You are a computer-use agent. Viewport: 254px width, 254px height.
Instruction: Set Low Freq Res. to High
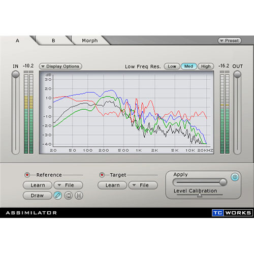[206, 66]
